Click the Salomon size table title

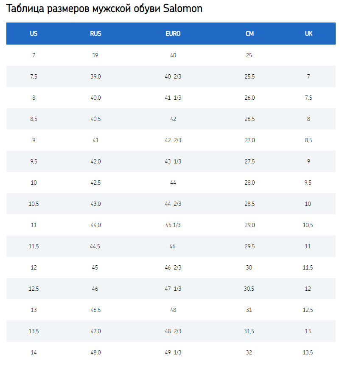pos(104,9)
